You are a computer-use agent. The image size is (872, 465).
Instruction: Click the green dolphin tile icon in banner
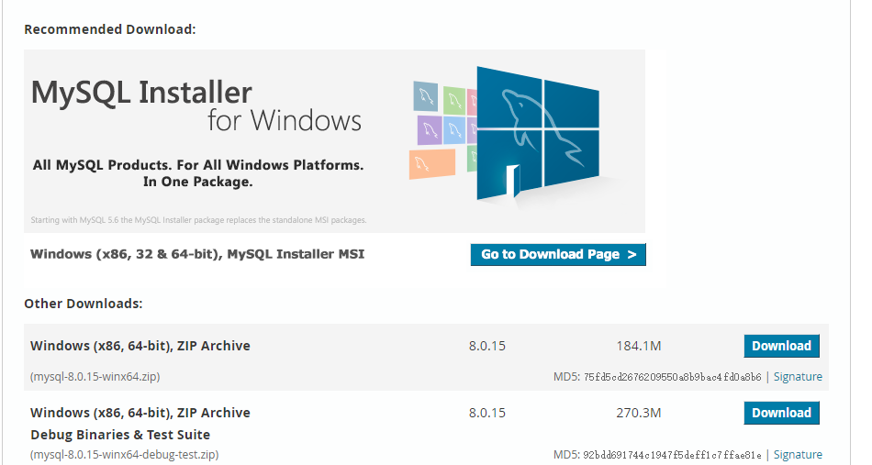[x=454, y=101]
